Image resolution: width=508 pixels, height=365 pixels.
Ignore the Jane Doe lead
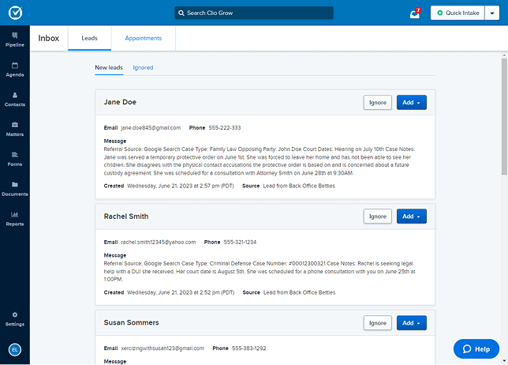click(x=378, y=103)
